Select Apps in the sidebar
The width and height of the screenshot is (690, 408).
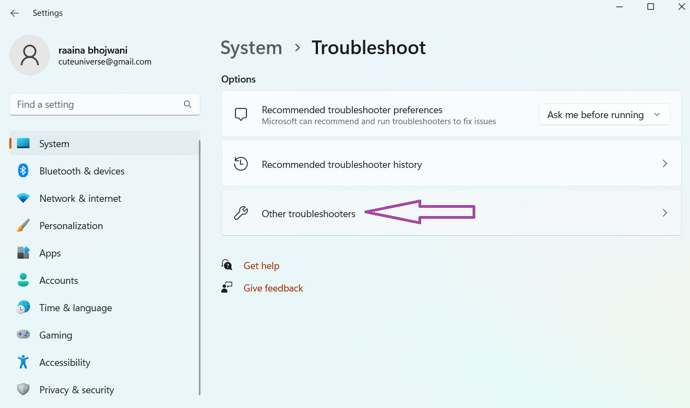pyautogui.click(x=50, y=253)
